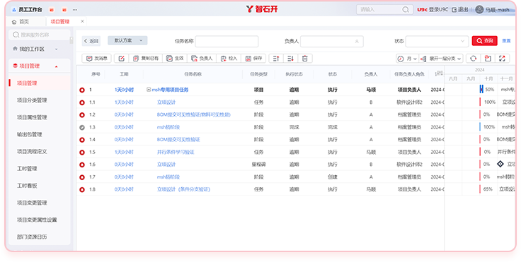Click the 发消息 send message button
521x262 pixels.
pos(97,59)
